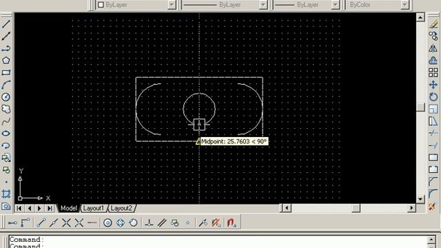Select the Copy Object tool
The image size is (441, 248).
pyautogui.click(x=433, y=36)
